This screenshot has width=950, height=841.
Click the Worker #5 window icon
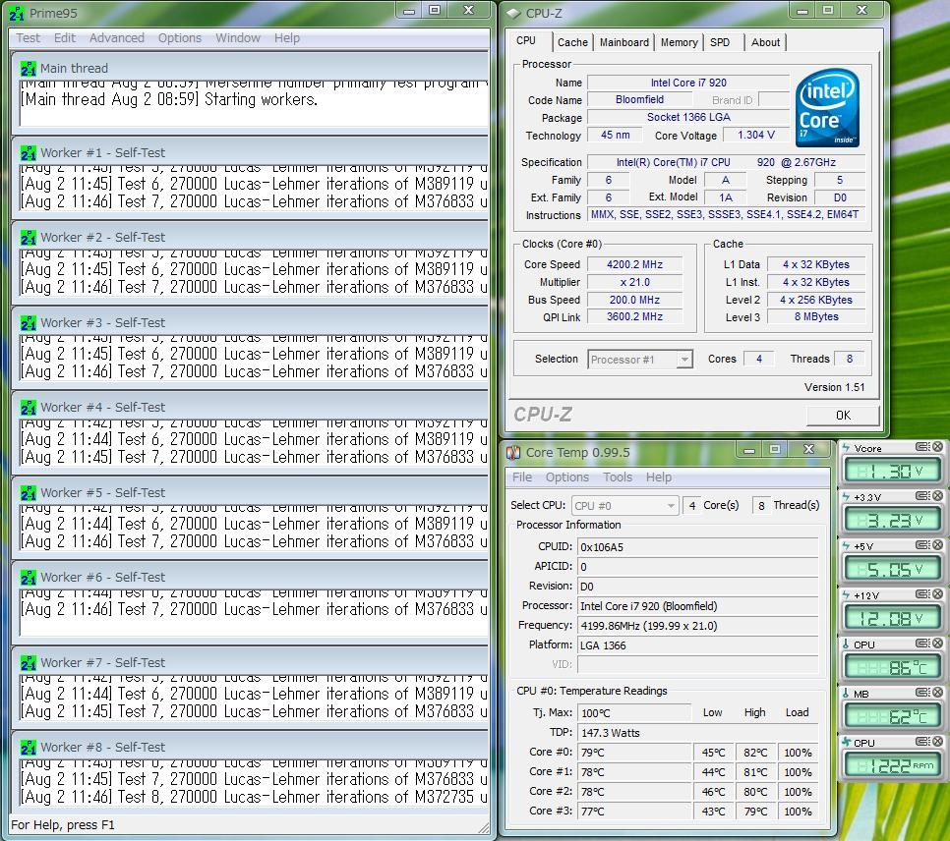tap(29, 492)
